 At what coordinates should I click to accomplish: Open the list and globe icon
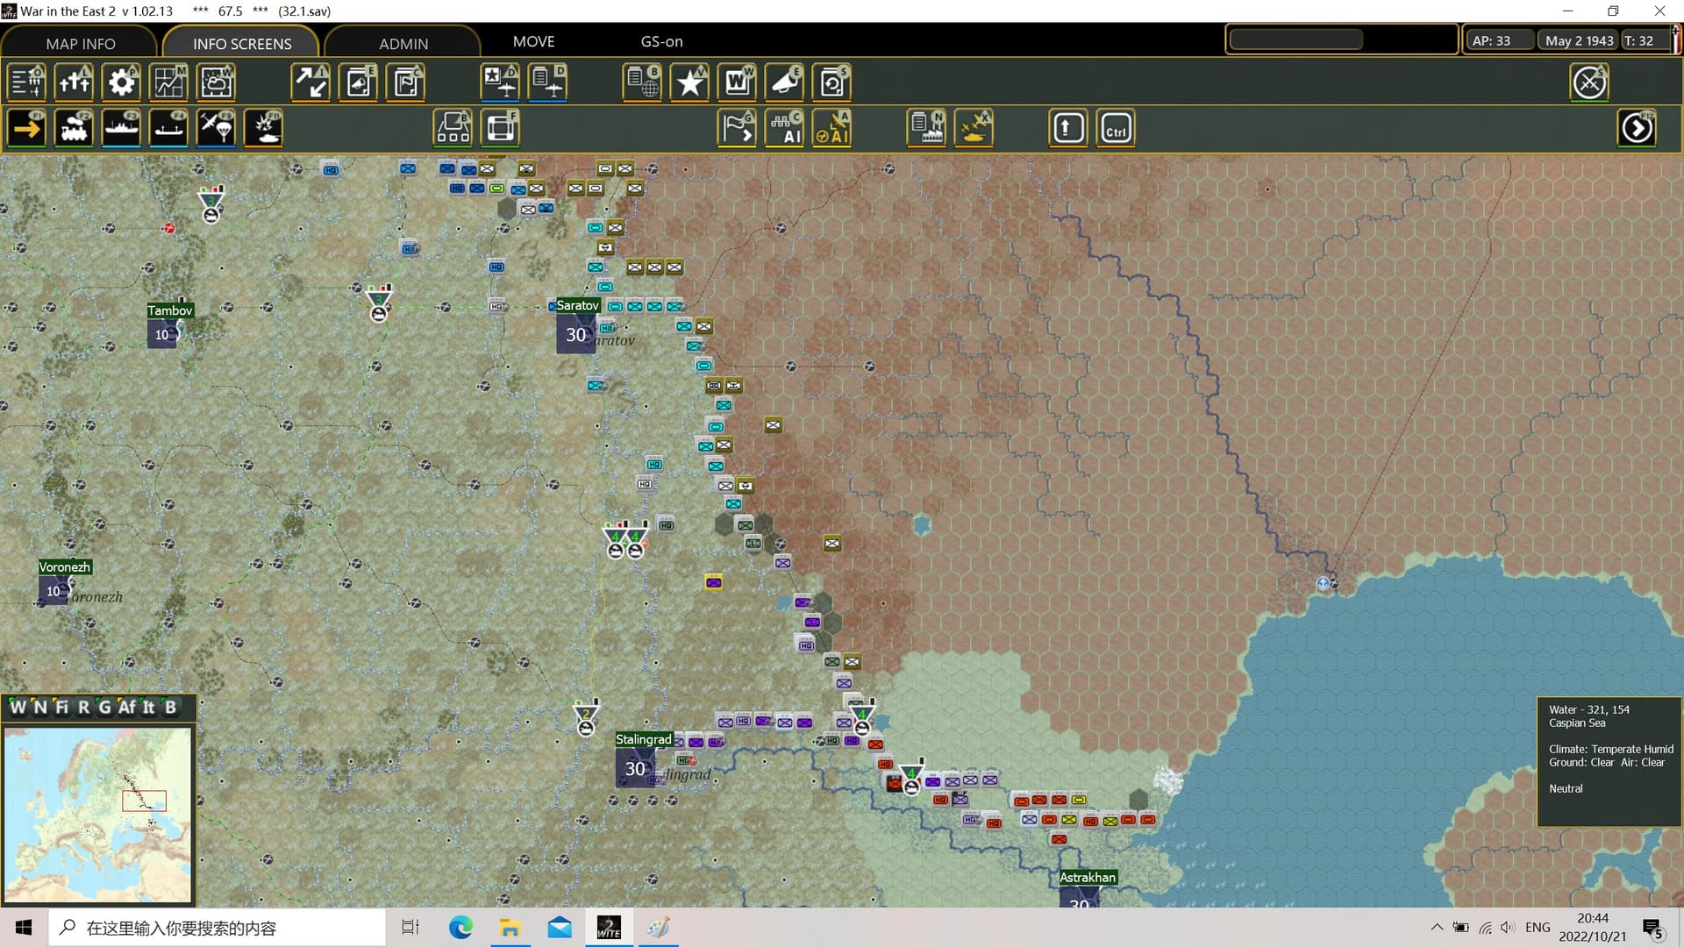[x=642, y=82]
